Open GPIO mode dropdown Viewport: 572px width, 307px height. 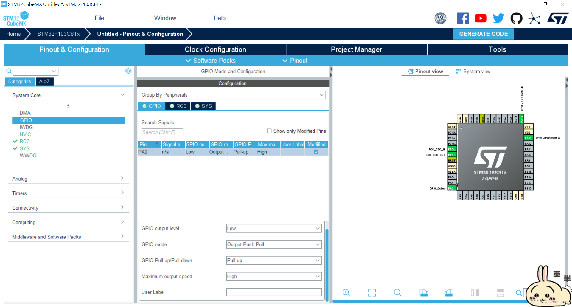tap(274, 244)
